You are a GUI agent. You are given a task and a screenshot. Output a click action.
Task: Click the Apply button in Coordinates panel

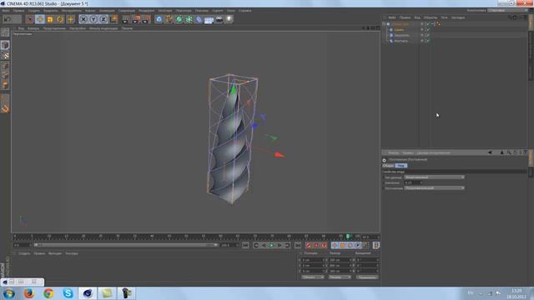click(x=367, y=277)
